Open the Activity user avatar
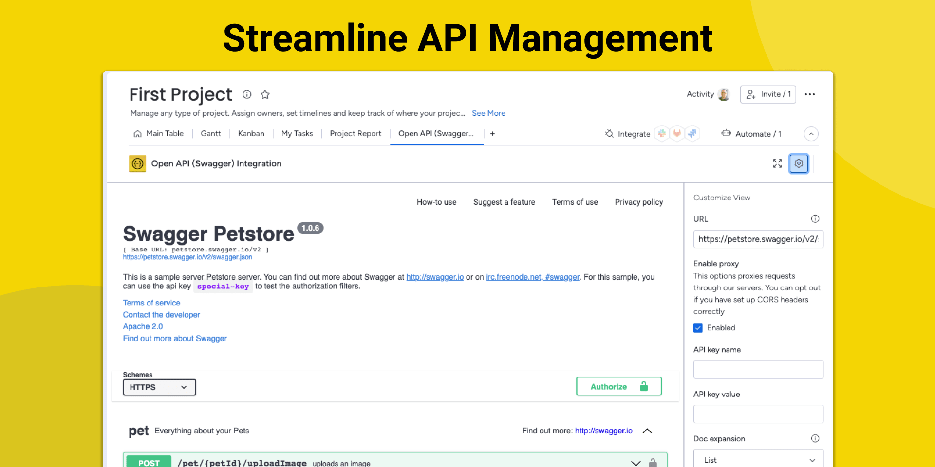Screen dimensions: 935x467 tap(724, 94)
